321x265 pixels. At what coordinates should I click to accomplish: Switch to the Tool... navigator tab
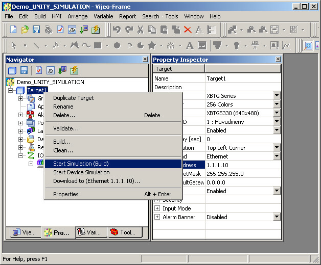click(125, 232)
